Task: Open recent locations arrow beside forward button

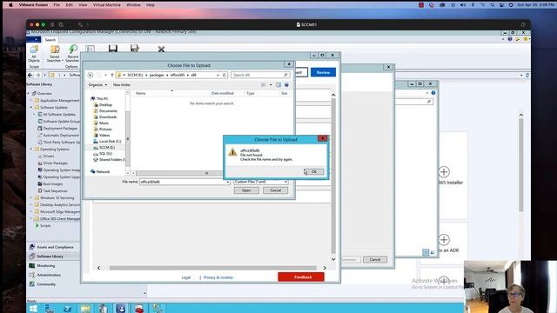Action: [105, 75]
